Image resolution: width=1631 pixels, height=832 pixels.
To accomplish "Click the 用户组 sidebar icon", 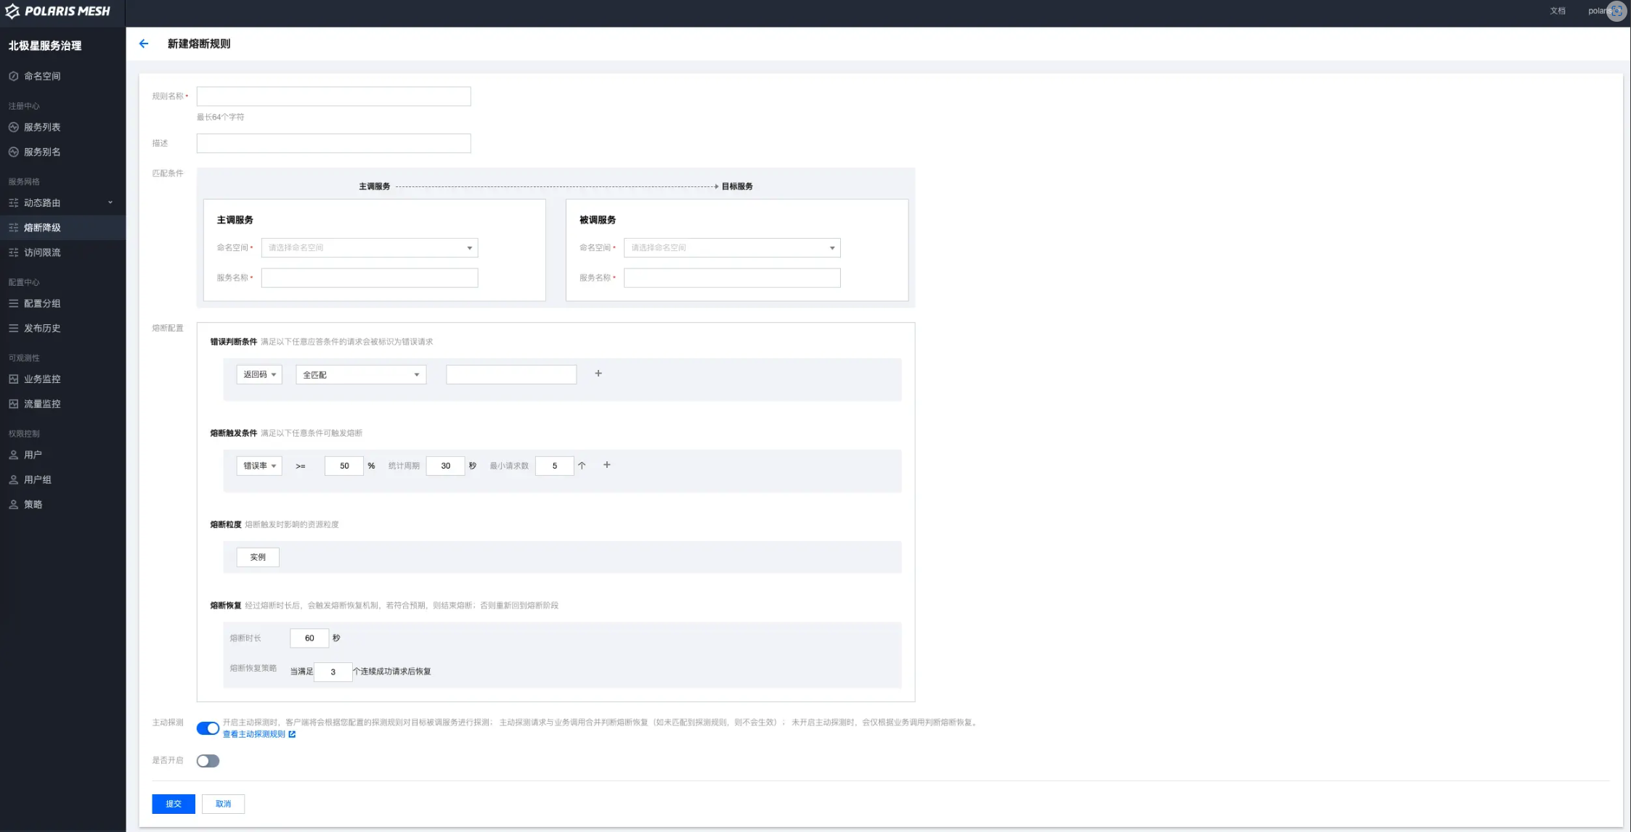I will (x=13, y=479).
